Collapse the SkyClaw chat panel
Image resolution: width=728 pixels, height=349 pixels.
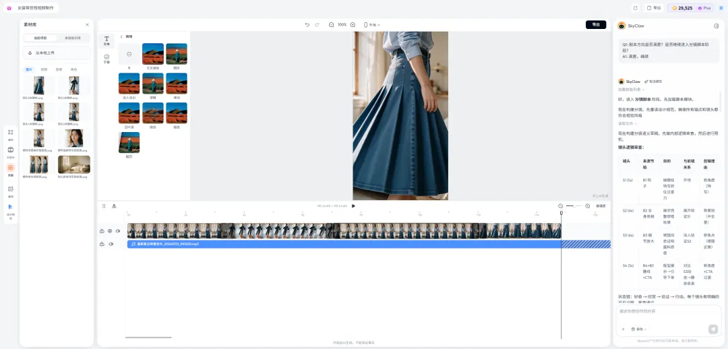(x=716, y=26)
